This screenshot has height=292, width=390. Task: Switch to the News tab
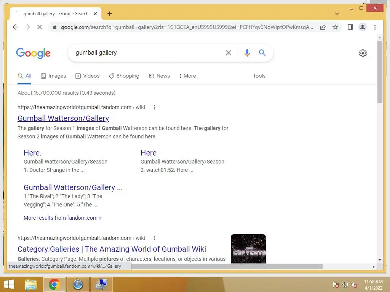coord(160,76)
